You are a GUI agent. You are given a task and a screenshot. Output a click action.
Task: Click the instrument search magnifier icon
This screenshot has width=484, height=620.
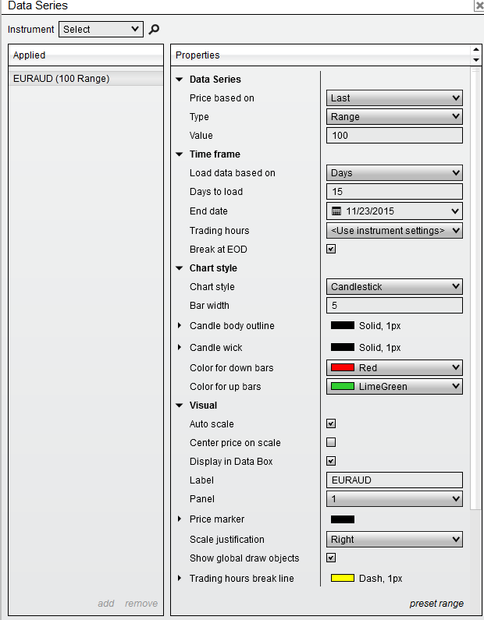click(154, 30)
